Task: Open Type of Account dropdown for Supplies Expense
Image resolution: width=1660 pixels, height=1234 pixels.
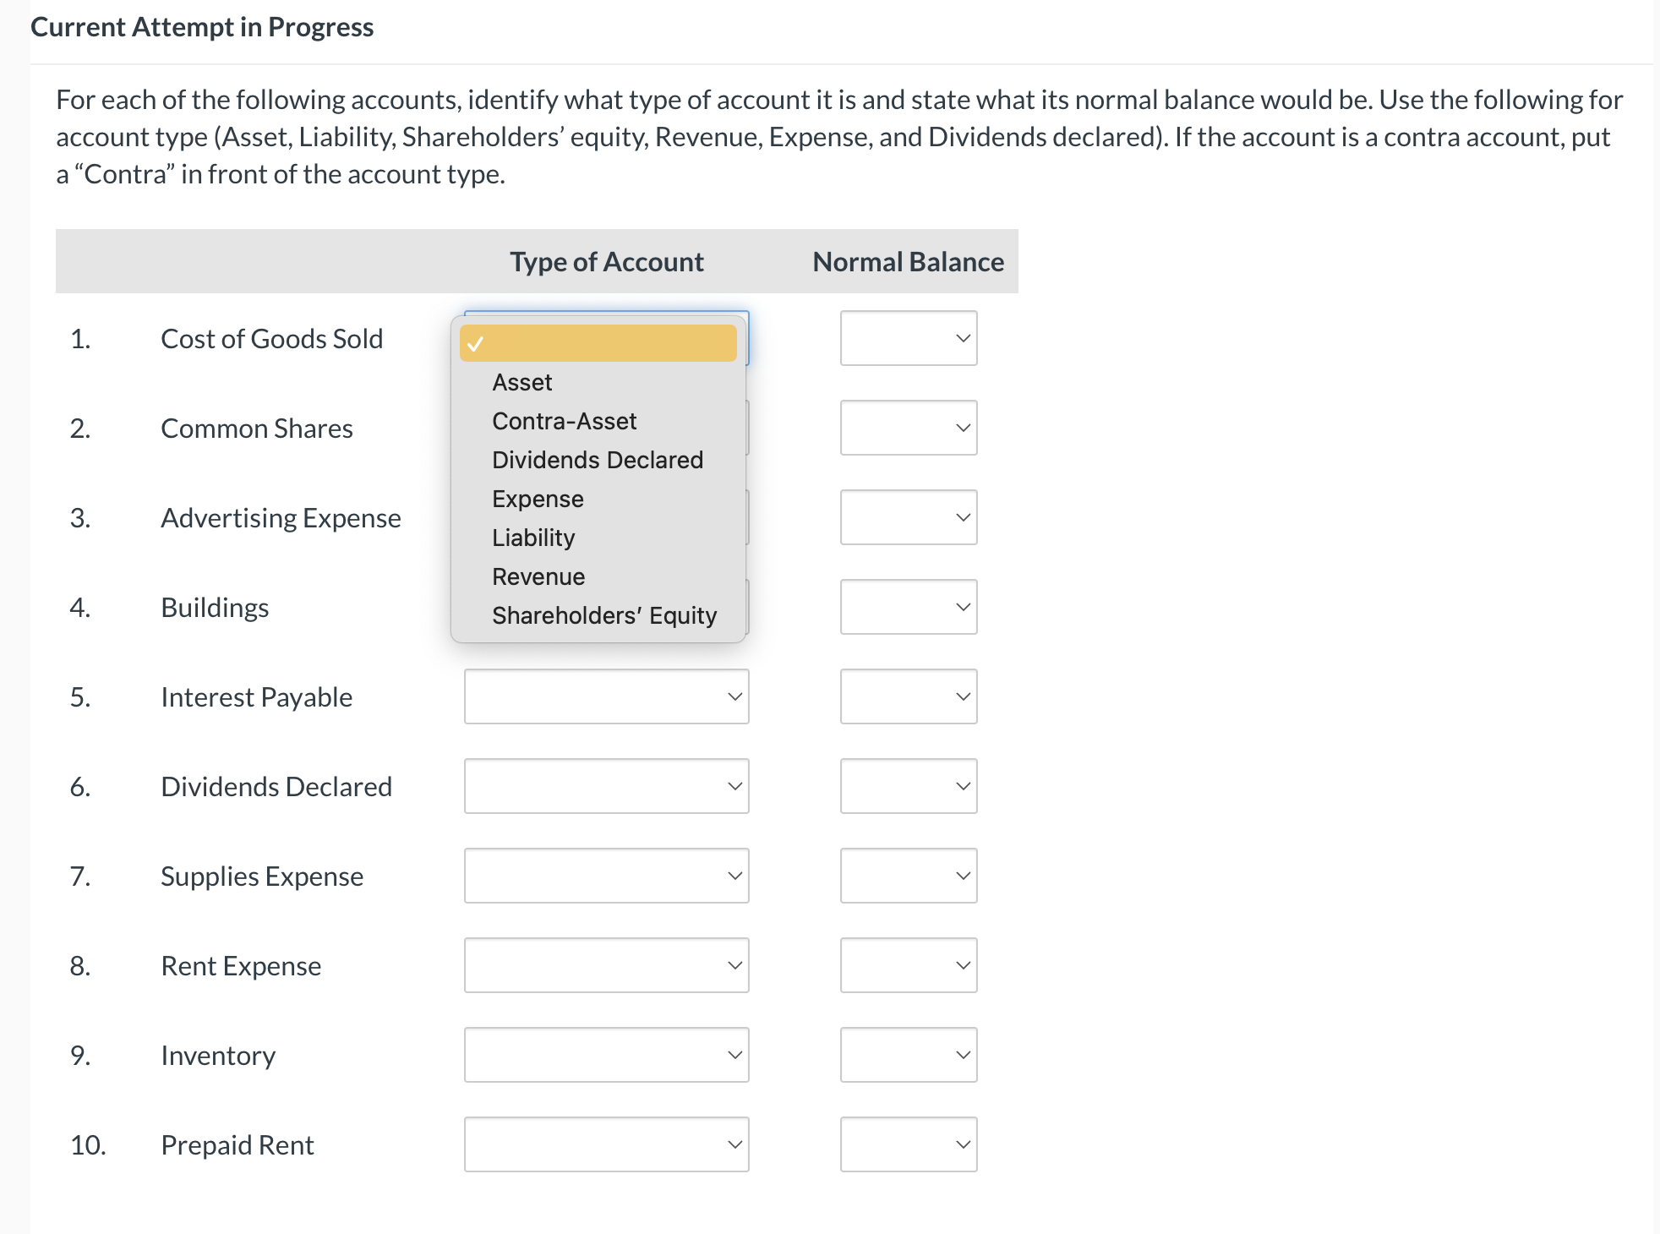Action: point(607,876)
